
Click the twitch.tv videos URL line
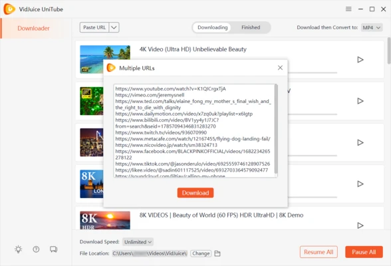point(161,132)
